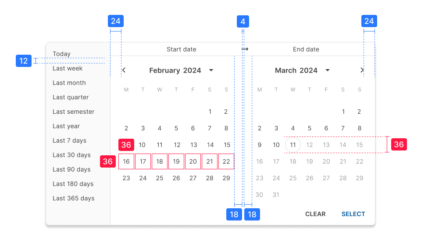Choose the circled March 11 date
The width and height of the screenshot is (421, 245).
pos(293,145)
